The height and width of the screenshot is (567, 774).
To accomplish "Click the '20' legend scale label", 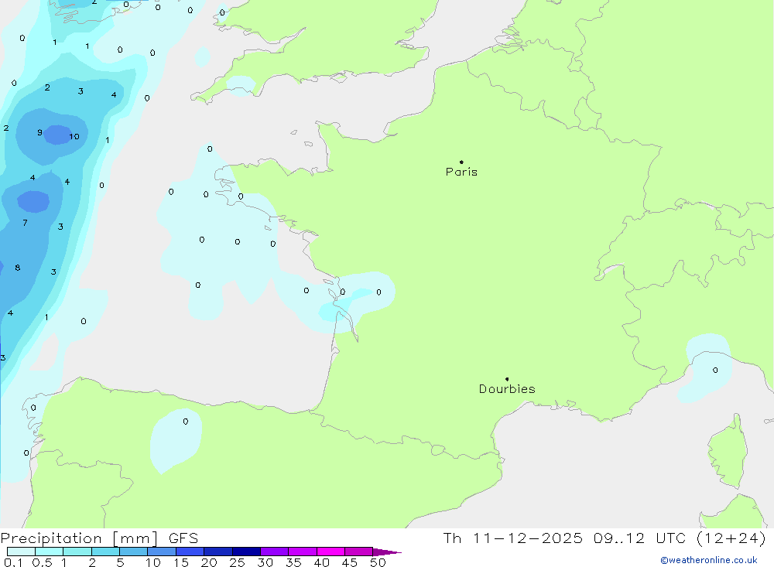I will tap(209, 562).
